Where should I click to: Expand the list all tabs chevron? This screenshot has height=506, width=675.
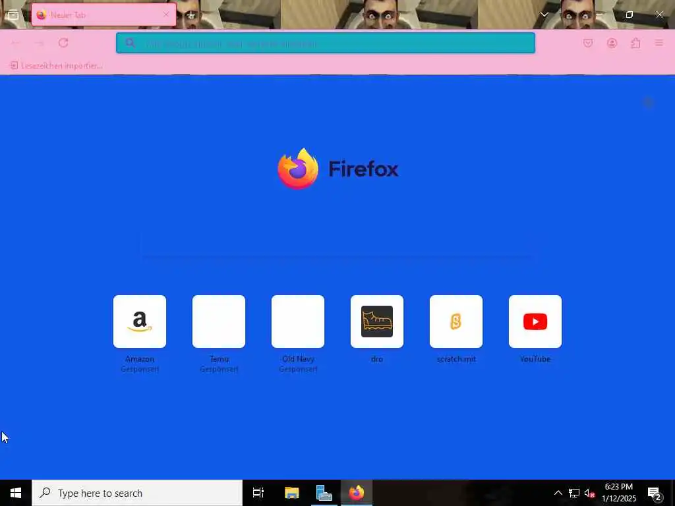click(544, 14)
